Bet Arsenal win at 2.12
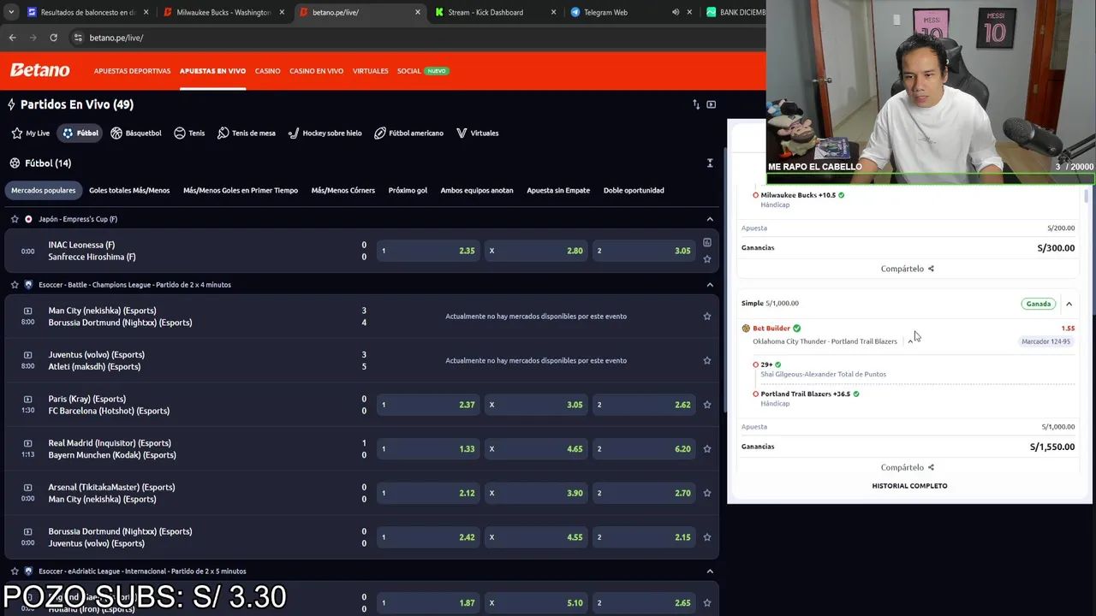The height and width of the screenshot is (616, 1096). pos(428,493)
